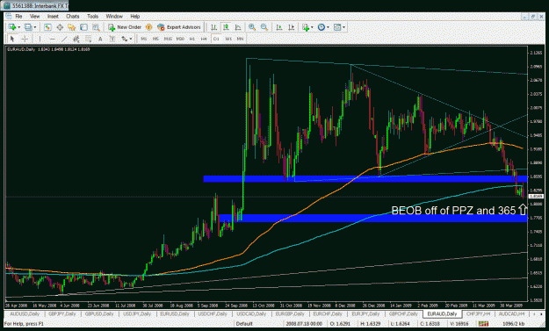Select the D1 daily timeframe button
This screenshot has width=549, height=331.
(x=216, y=39)
